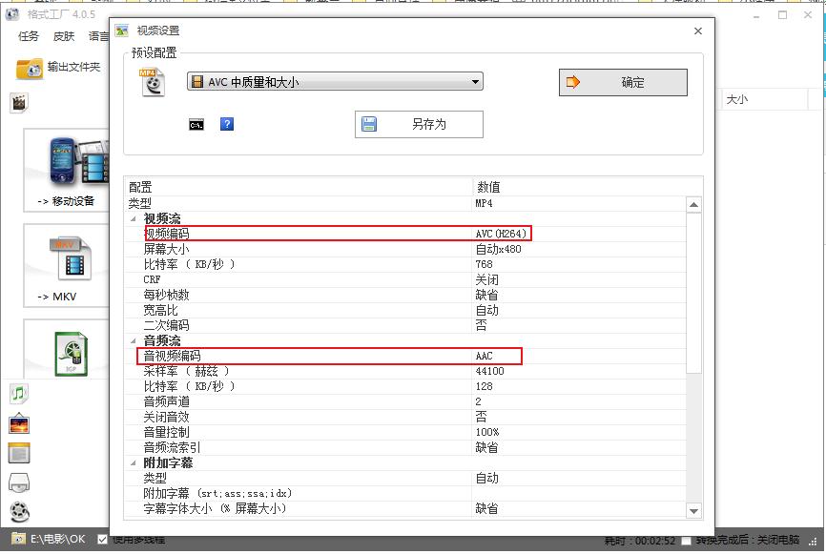Click the 确定 button
Viewport: 826px width, 554px height.
coord(623,83)
